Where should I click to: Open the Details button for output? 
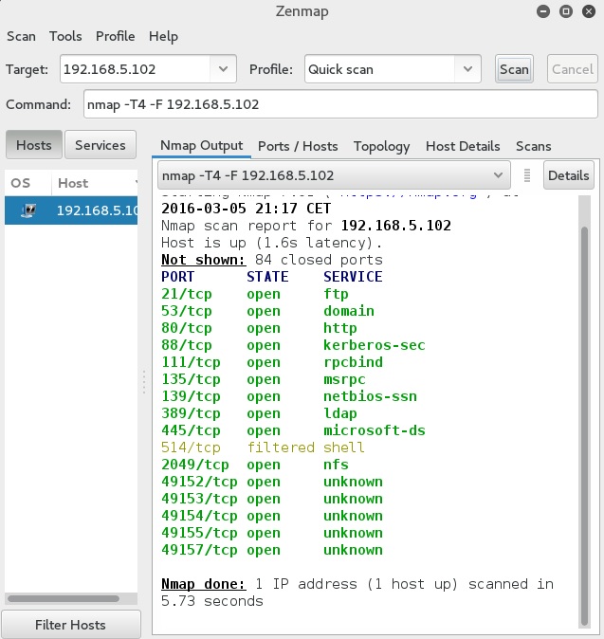pos(569,175)
